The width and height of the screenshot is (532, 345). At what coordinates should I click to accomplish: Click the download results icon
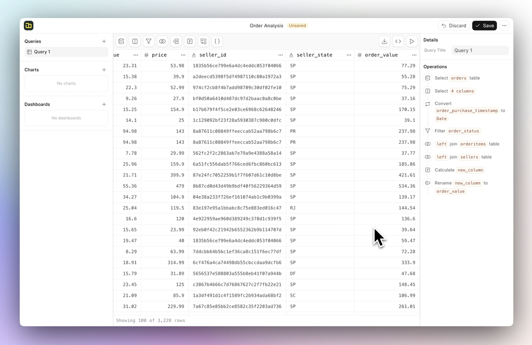384,42
